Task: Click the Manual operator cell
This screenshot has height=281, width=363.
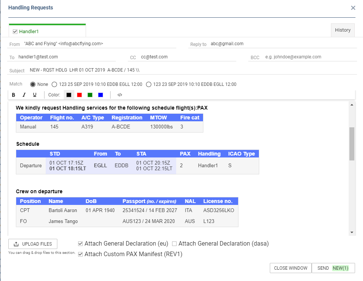Action: click(x=28, y=127)
